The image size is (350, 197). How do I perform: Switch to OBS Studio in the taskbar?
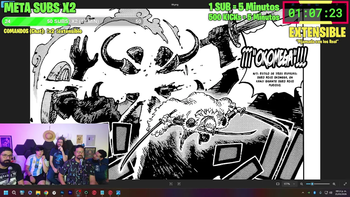(78, 193)
